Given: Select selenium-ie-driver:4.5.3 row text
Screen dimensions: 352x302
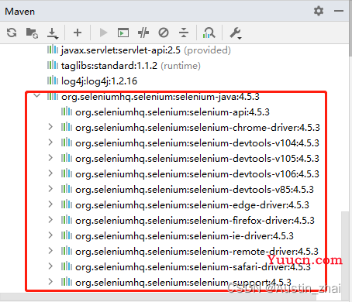Looking at the screenshot, I should click(185, 236).
